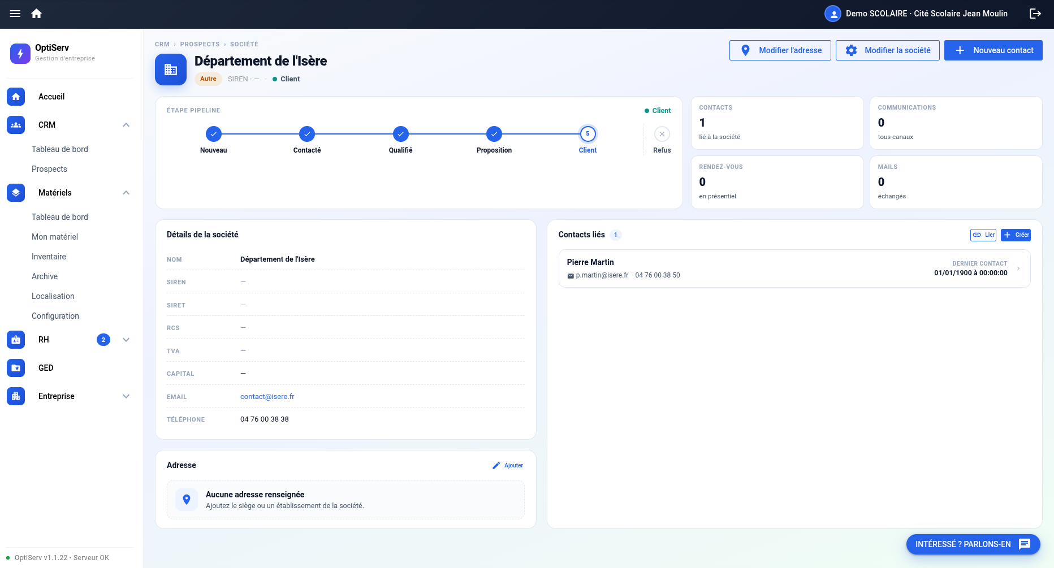
Task: Click Créer in Contacts liés
Action: tap(1016, 235)
